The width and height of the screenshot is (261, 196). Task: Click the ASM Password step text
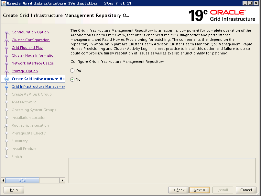pos(24,102)
